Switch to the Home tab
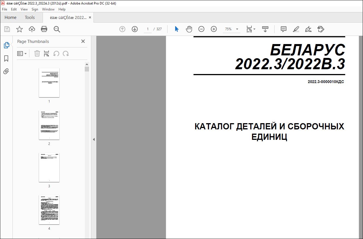Viewport: 363px width, 239px height. [x=10, y=18]
